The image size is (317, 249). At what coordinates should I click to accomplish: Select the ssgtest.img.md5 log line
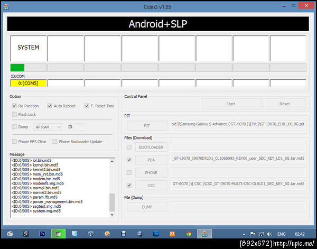[x=36, y=206]
